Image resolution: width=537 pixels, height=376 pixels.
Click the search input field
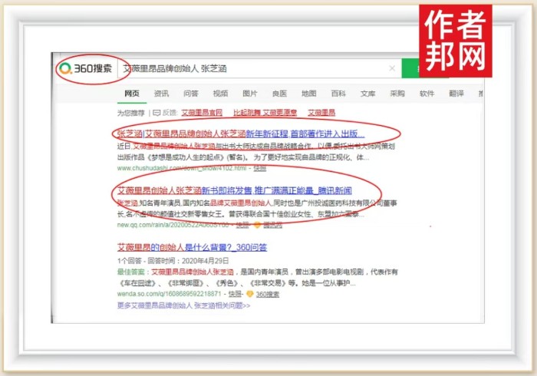(x=253, y=69)
